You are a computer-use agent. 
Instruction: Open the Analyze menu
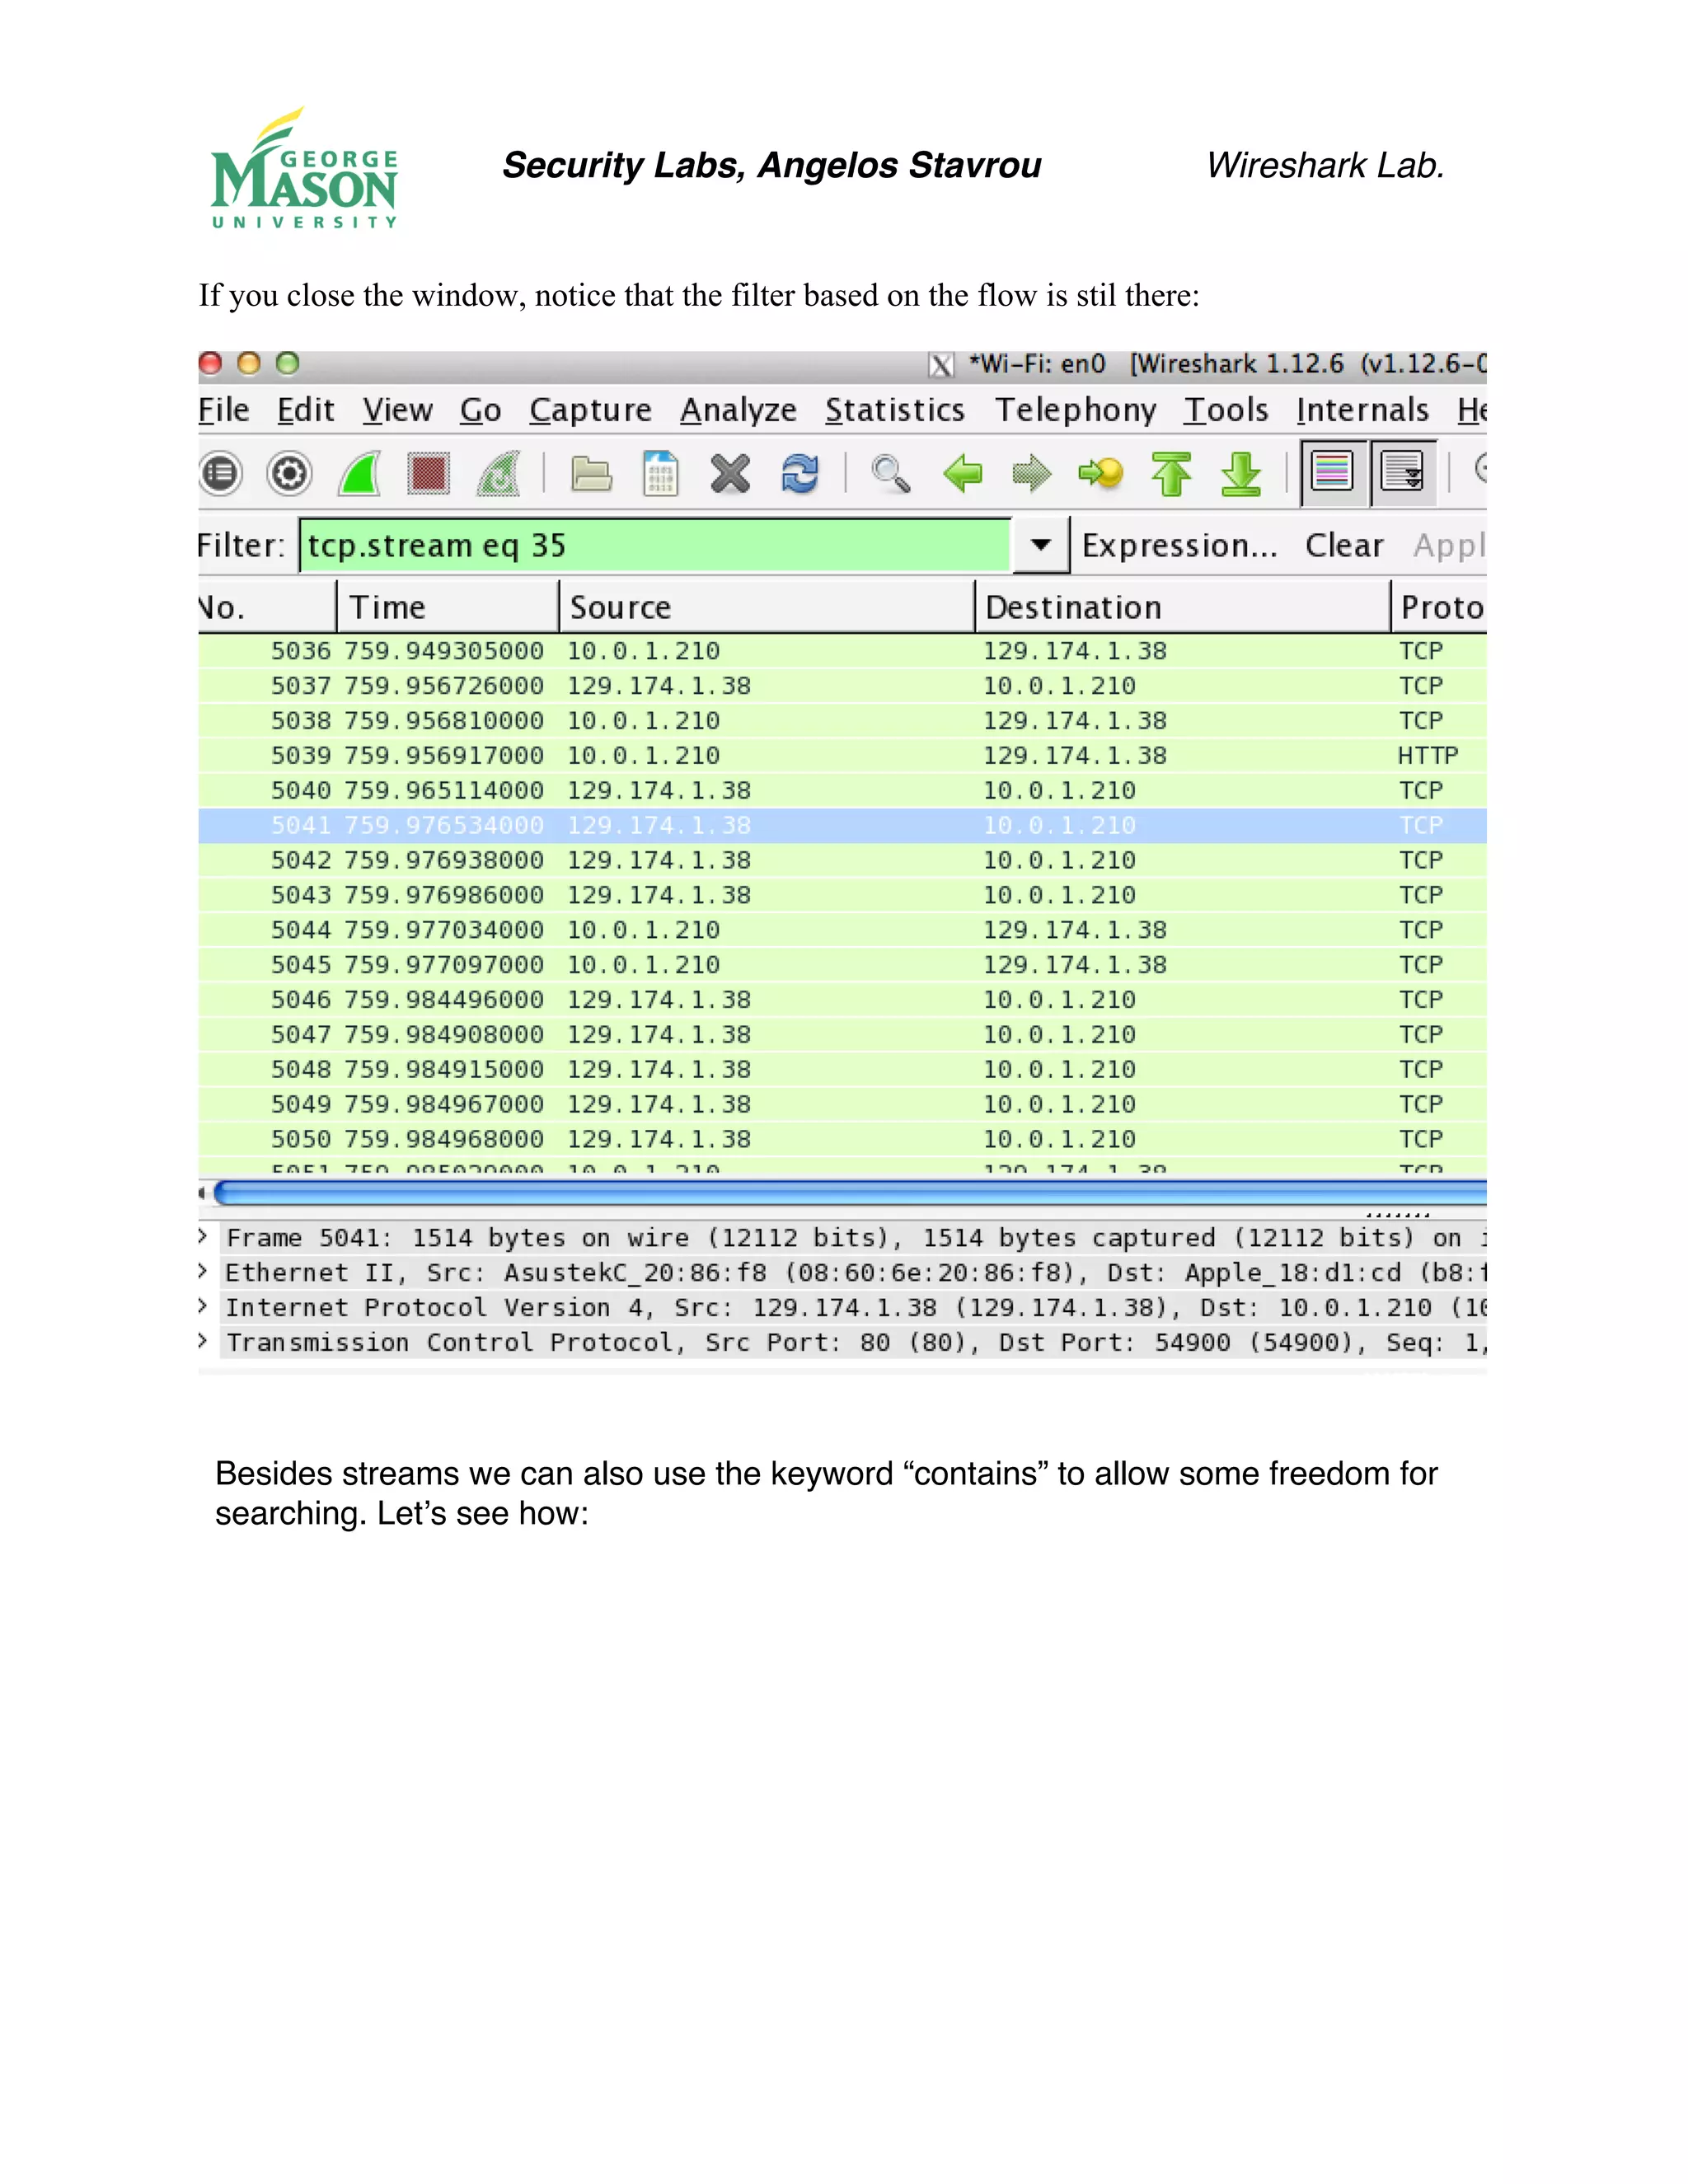[x=738, y=410]
